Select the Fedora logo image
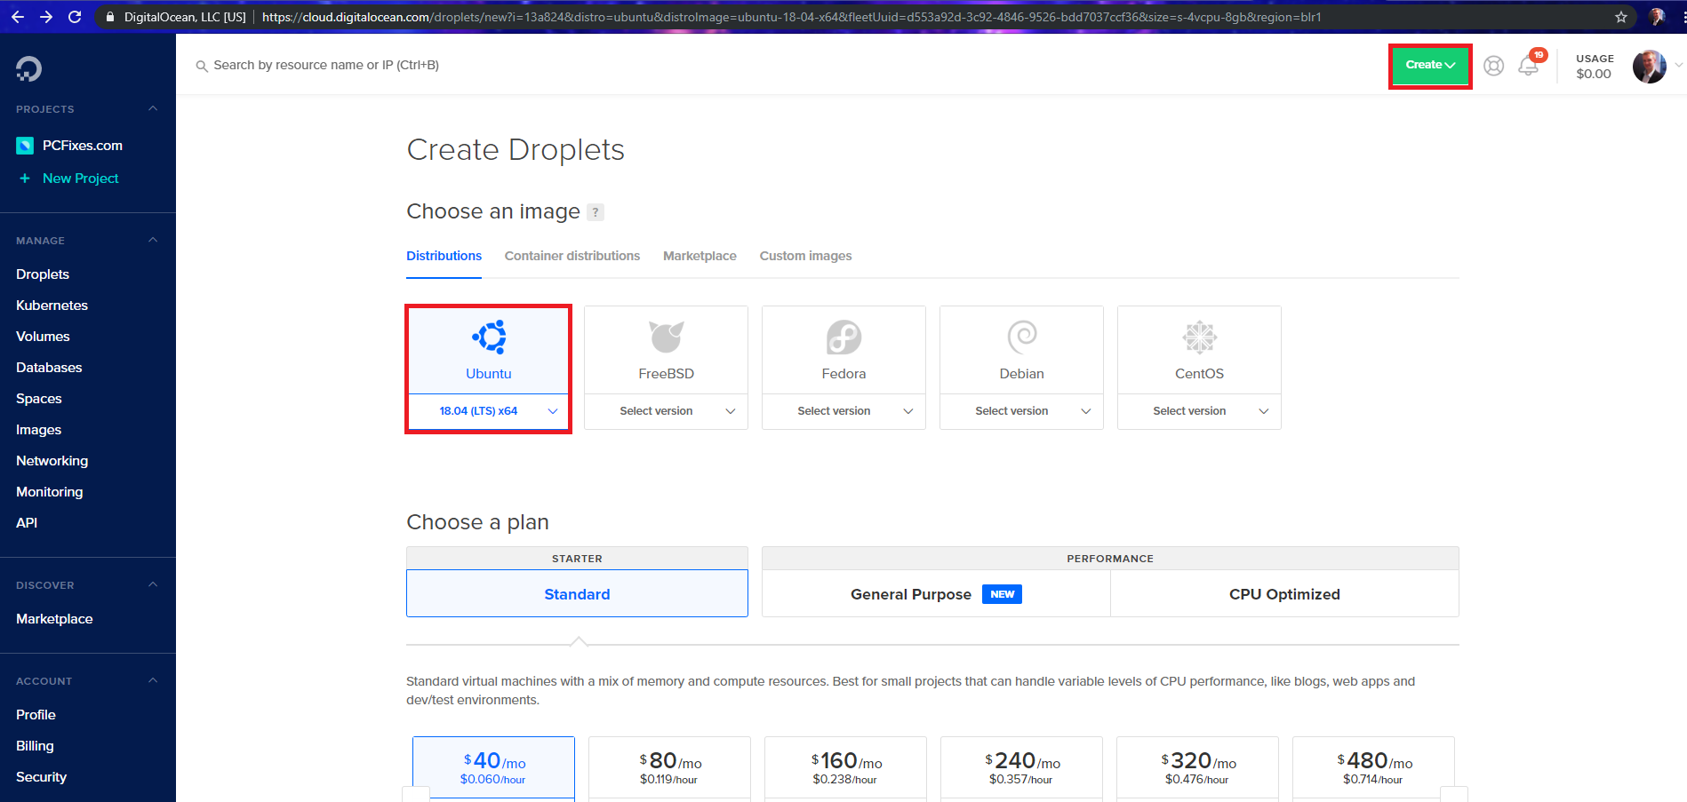1687x802 pixels. pos(844,337)
